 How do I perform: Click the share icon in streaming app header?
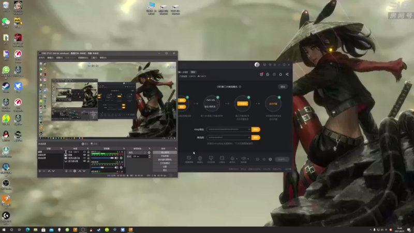point(287,74)
